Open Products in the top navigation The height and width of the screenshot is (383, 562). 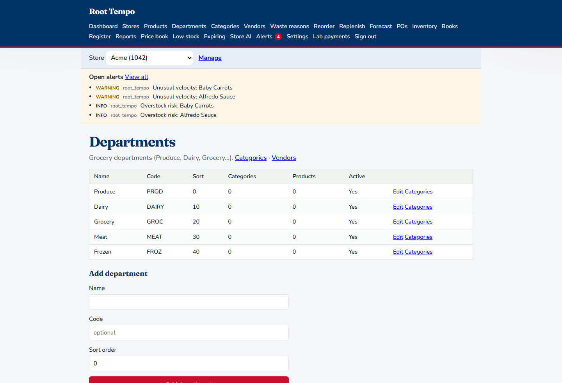click(155, 26)
